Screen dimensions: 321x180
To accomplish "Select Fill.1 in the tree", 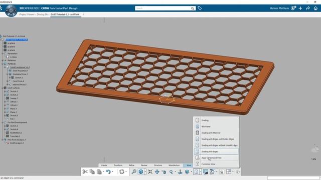I will [12, 119].
